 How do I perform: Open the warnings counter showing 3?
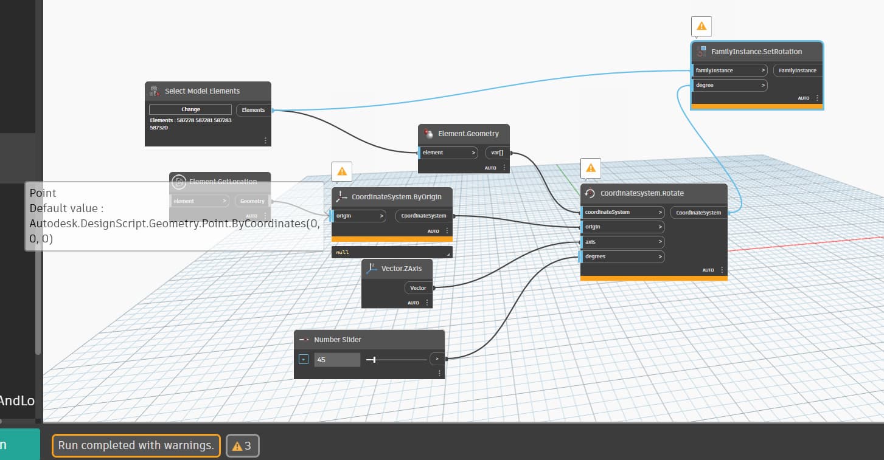[x=242, y=446]
